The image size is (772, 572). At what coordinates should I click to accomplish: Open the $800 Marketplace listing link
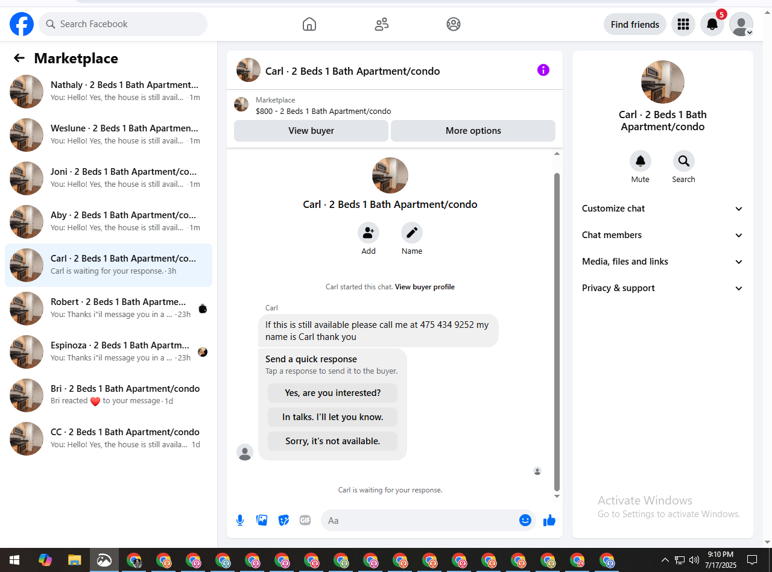click(x=323, y=112)
